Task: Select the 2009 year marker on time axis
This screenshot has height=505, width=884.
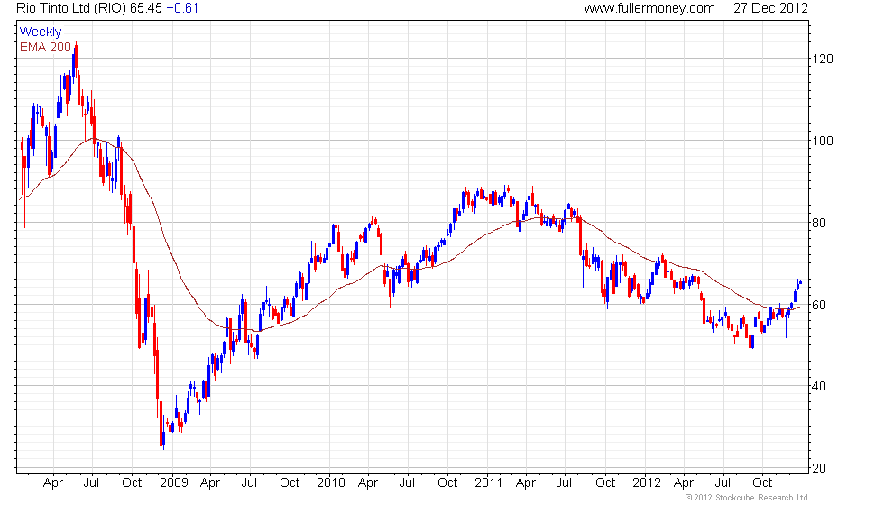Action: coord(173,483)
